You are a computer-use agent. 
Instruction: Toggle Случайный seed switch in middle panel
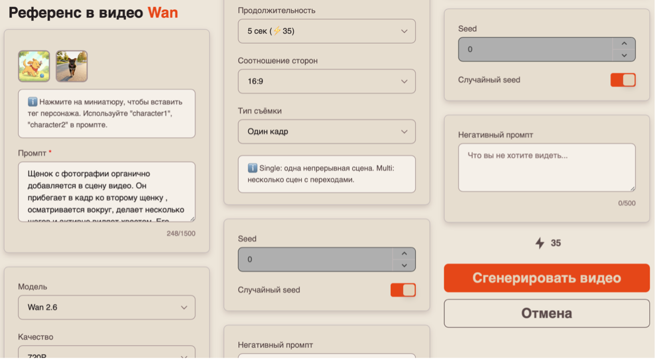[403, 290]
